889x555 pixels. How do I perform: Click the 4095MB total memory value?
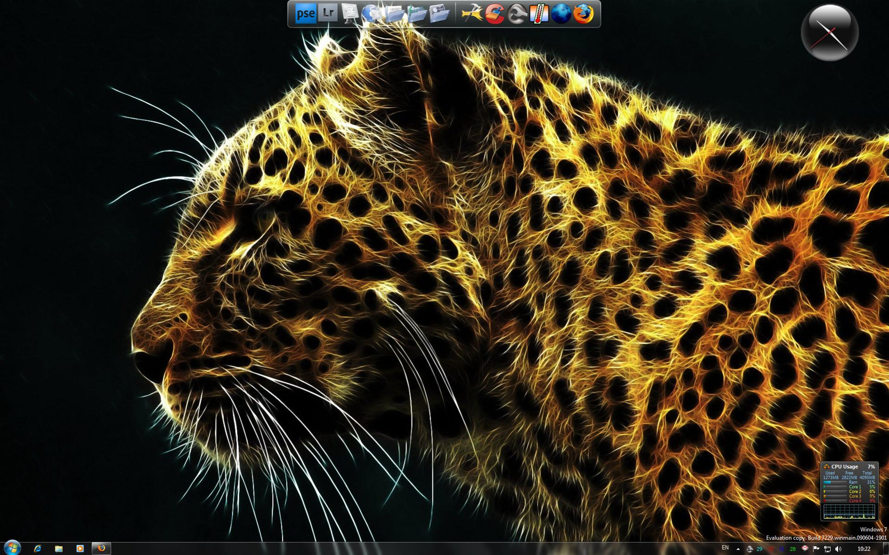coord(867,478)
